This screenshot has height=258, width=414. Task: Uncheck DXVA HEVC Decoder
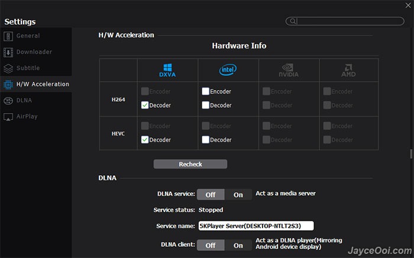click(145, 140)
